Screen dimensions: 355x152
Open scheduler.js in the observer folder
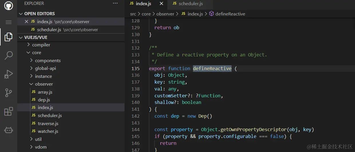71,116
